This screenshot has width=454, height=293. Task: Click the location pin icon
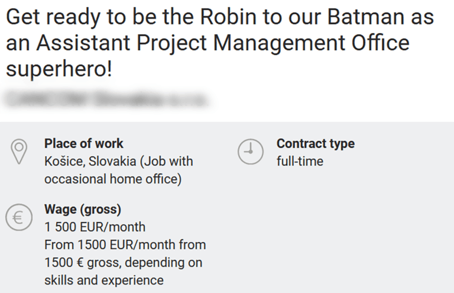pos(20,151)
